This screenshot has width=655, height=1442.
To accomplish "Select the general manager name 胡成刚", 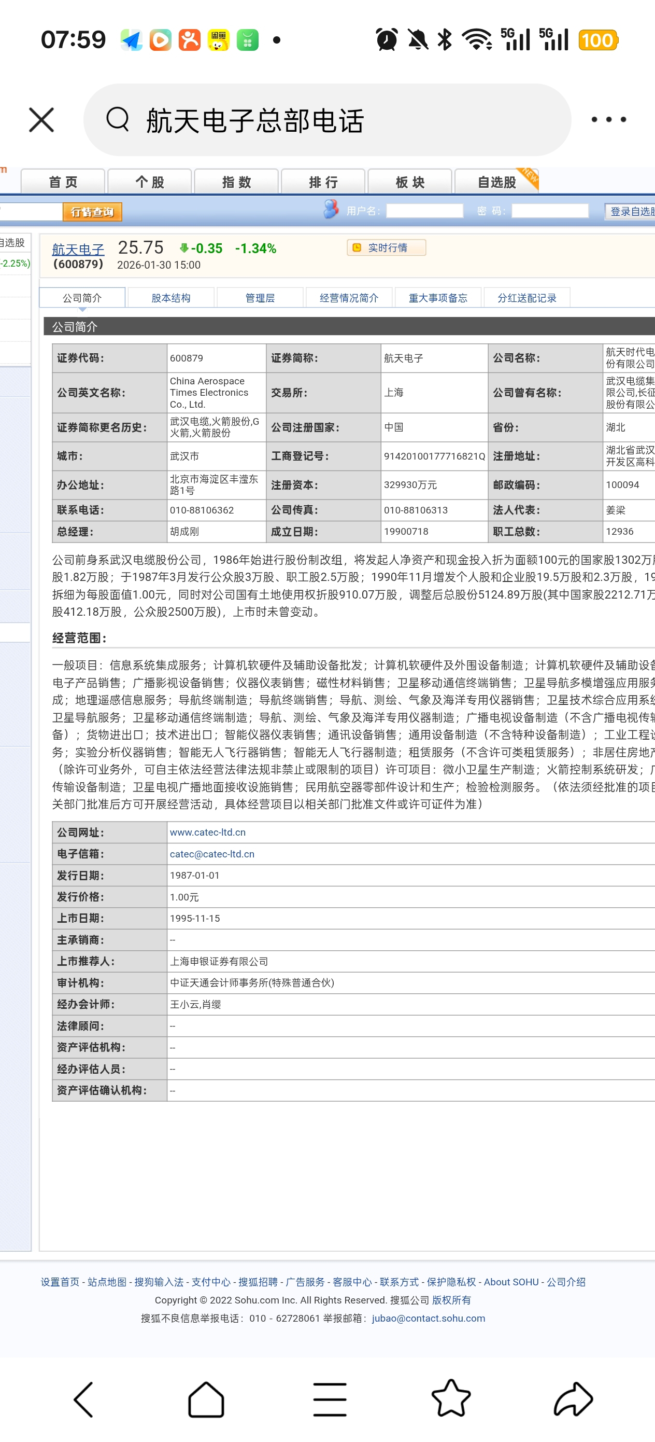I will 184,531.
